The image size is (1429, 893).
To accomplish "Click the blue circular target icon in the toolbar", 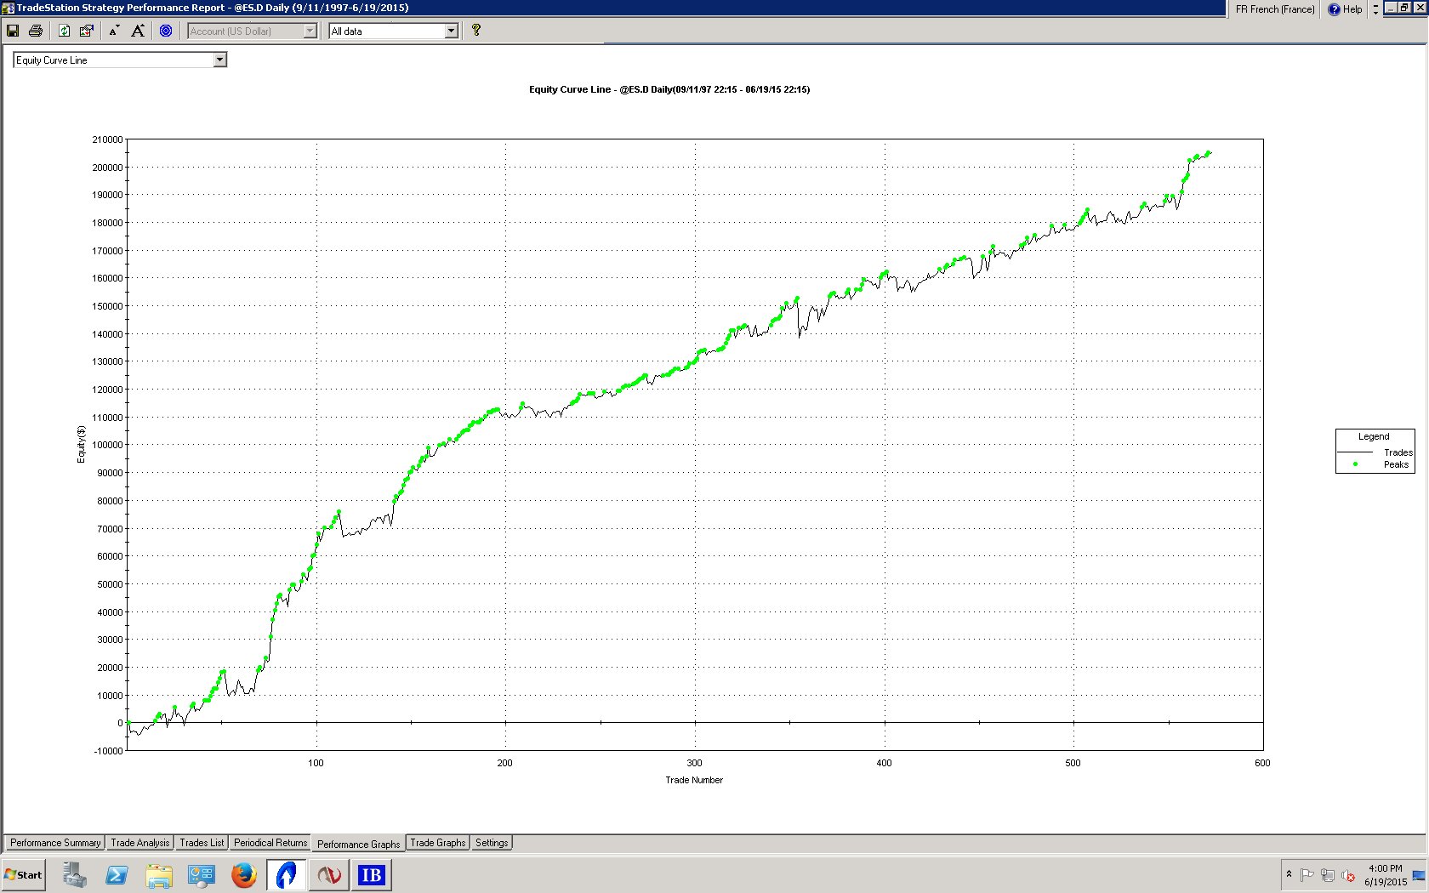I will 166,31.
